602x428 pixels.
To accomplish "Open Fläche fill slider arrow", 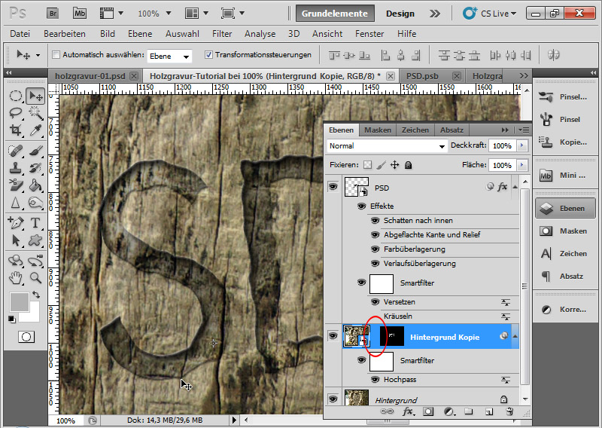I will tap(521, 165).
